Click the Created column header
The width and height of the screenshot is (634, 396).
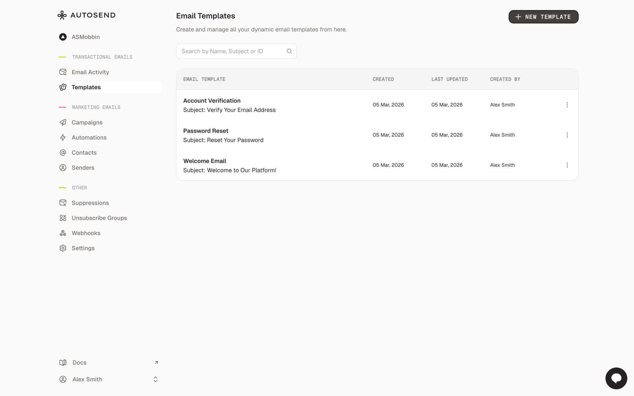coord(383,79)
